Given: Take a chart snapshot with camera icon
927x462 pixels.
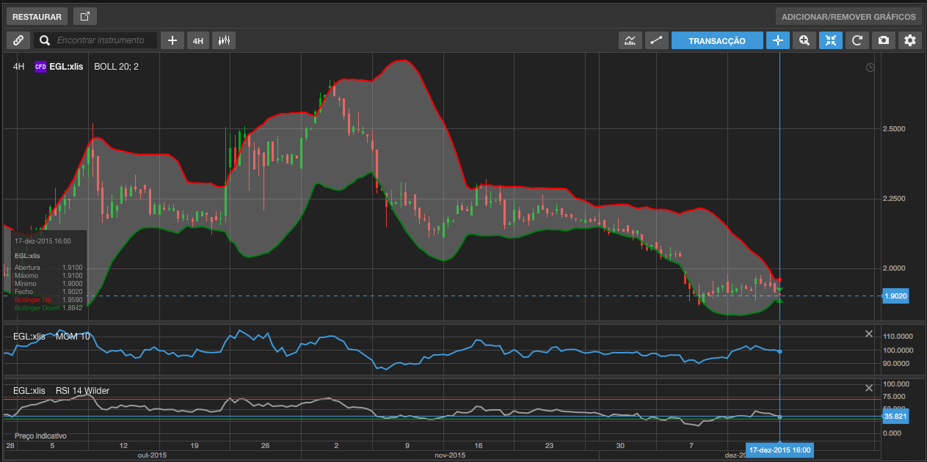Looking at the screenshot, I should click(x=884, y=40).
